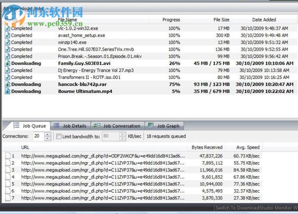The width and height of the screenshot is (298, 214).
Task: Click average speed 27.38 KB/sec
Action: (246, 198)
